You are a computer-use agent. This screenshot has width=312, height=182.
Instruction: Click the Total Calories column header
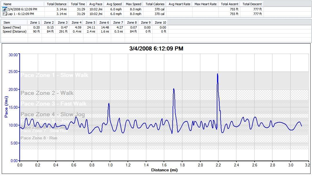(155, 4)
